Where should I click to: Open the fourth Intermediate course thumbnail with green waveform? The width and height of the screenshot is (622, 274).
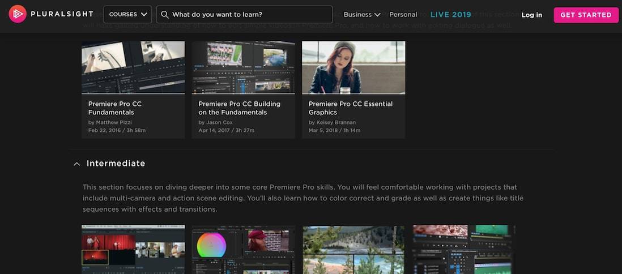point(464,250)
